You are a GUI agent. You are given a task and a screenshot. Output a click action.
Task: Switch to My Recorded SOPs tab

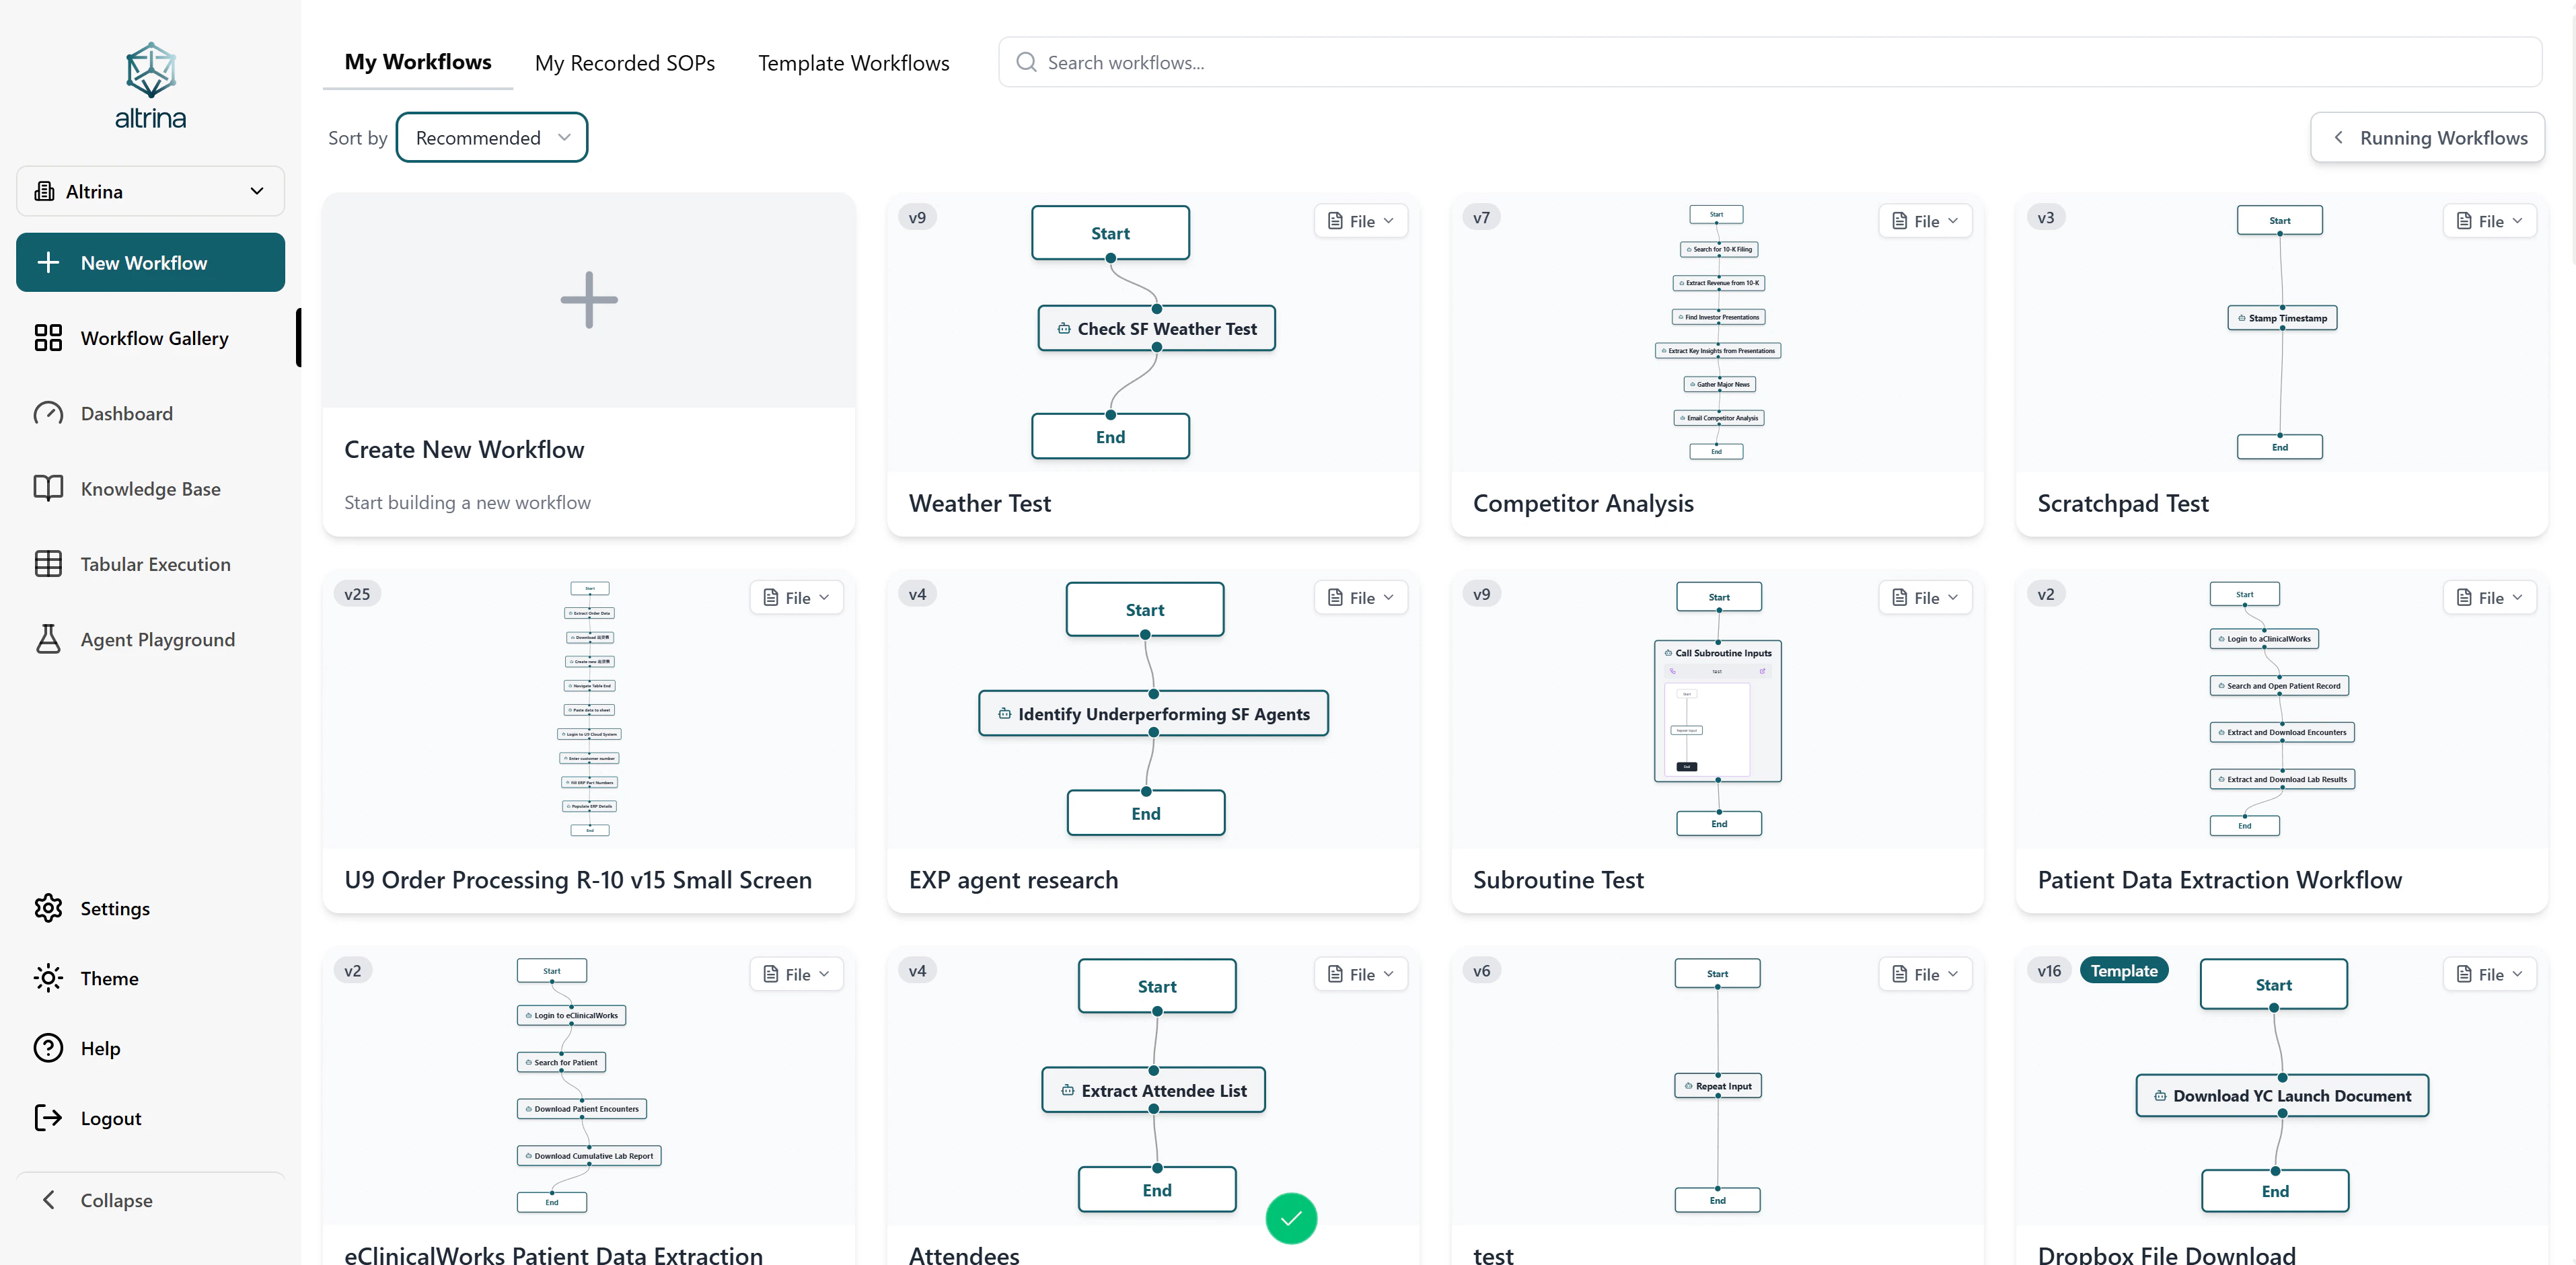pos(624,63)
